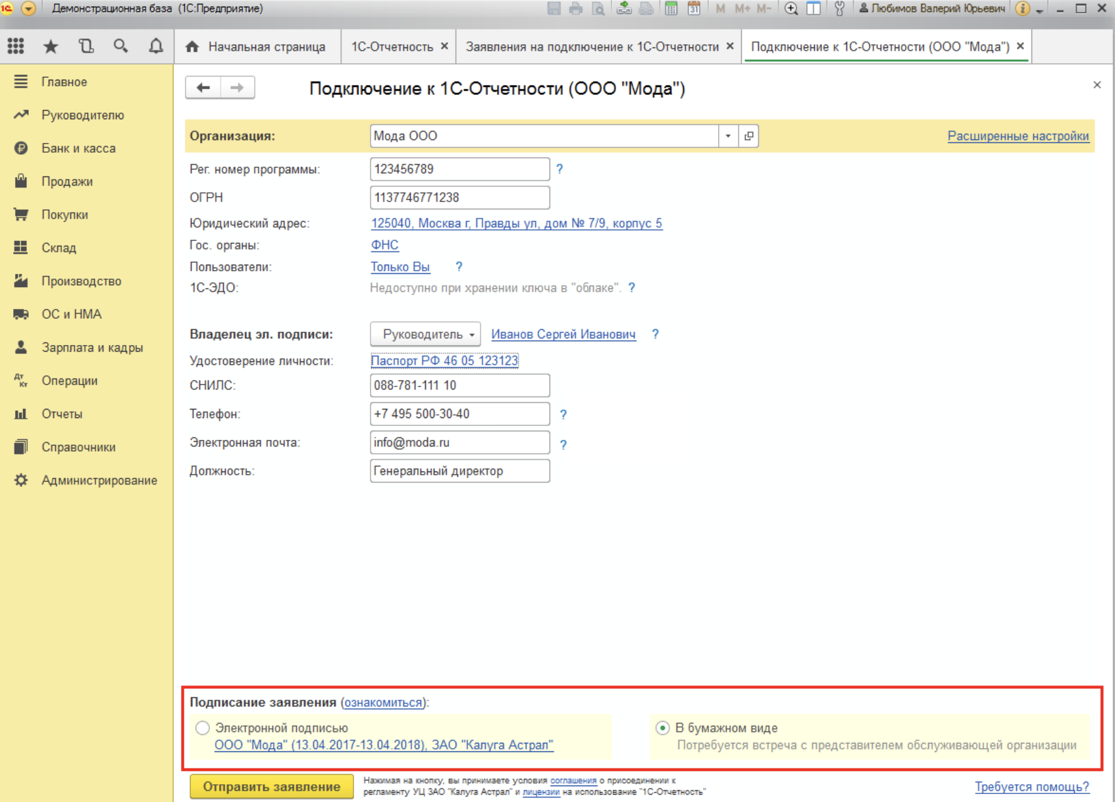Expand the Организация dropdown arrow
Viewport: 1115px width, 802px height.
pos(728,136)
